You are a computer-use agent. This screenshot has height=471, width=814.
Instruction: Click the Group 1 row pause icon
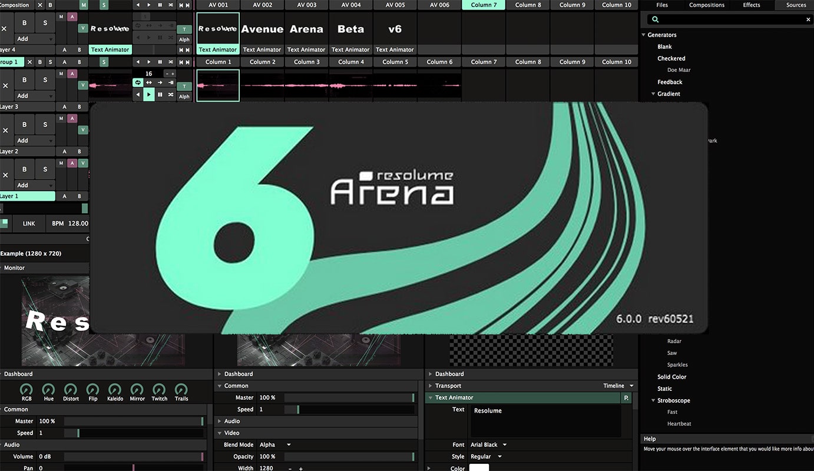[x=160, y=62]
